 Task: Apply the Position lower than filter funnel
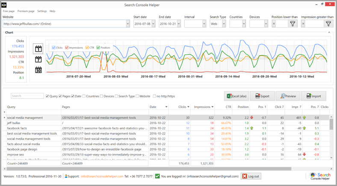point(293,24)
